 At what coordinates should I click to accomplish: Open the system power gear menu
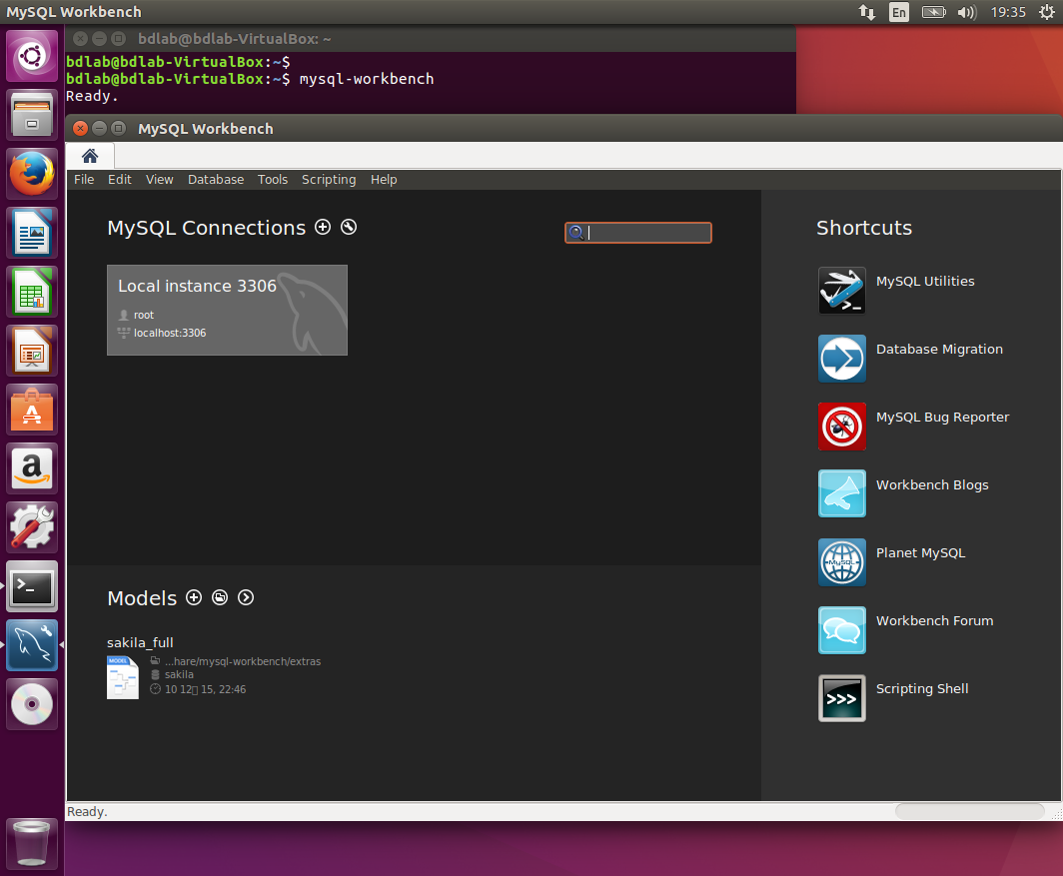point(1047,12)
